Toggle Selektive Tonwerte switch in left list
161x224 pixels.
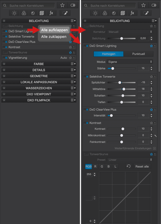pos(5,37)
